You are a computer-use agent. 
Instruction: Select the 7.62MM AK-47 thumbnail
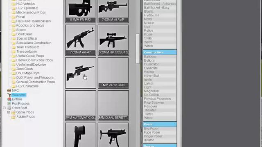coord(81,40)
